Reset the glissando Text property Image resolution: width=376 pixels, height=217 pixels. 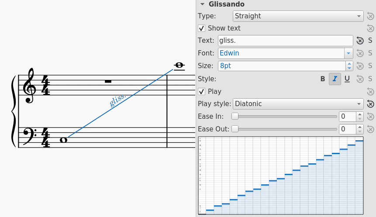[360, 41]
